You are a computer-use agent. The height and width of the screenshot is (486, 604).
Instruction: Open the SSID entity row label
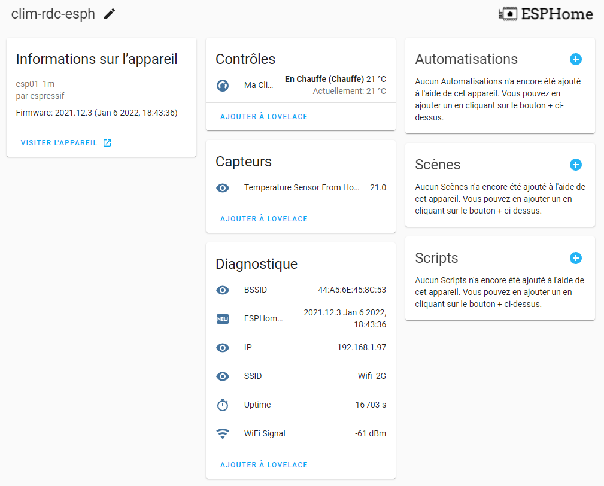tap(253, 376)
